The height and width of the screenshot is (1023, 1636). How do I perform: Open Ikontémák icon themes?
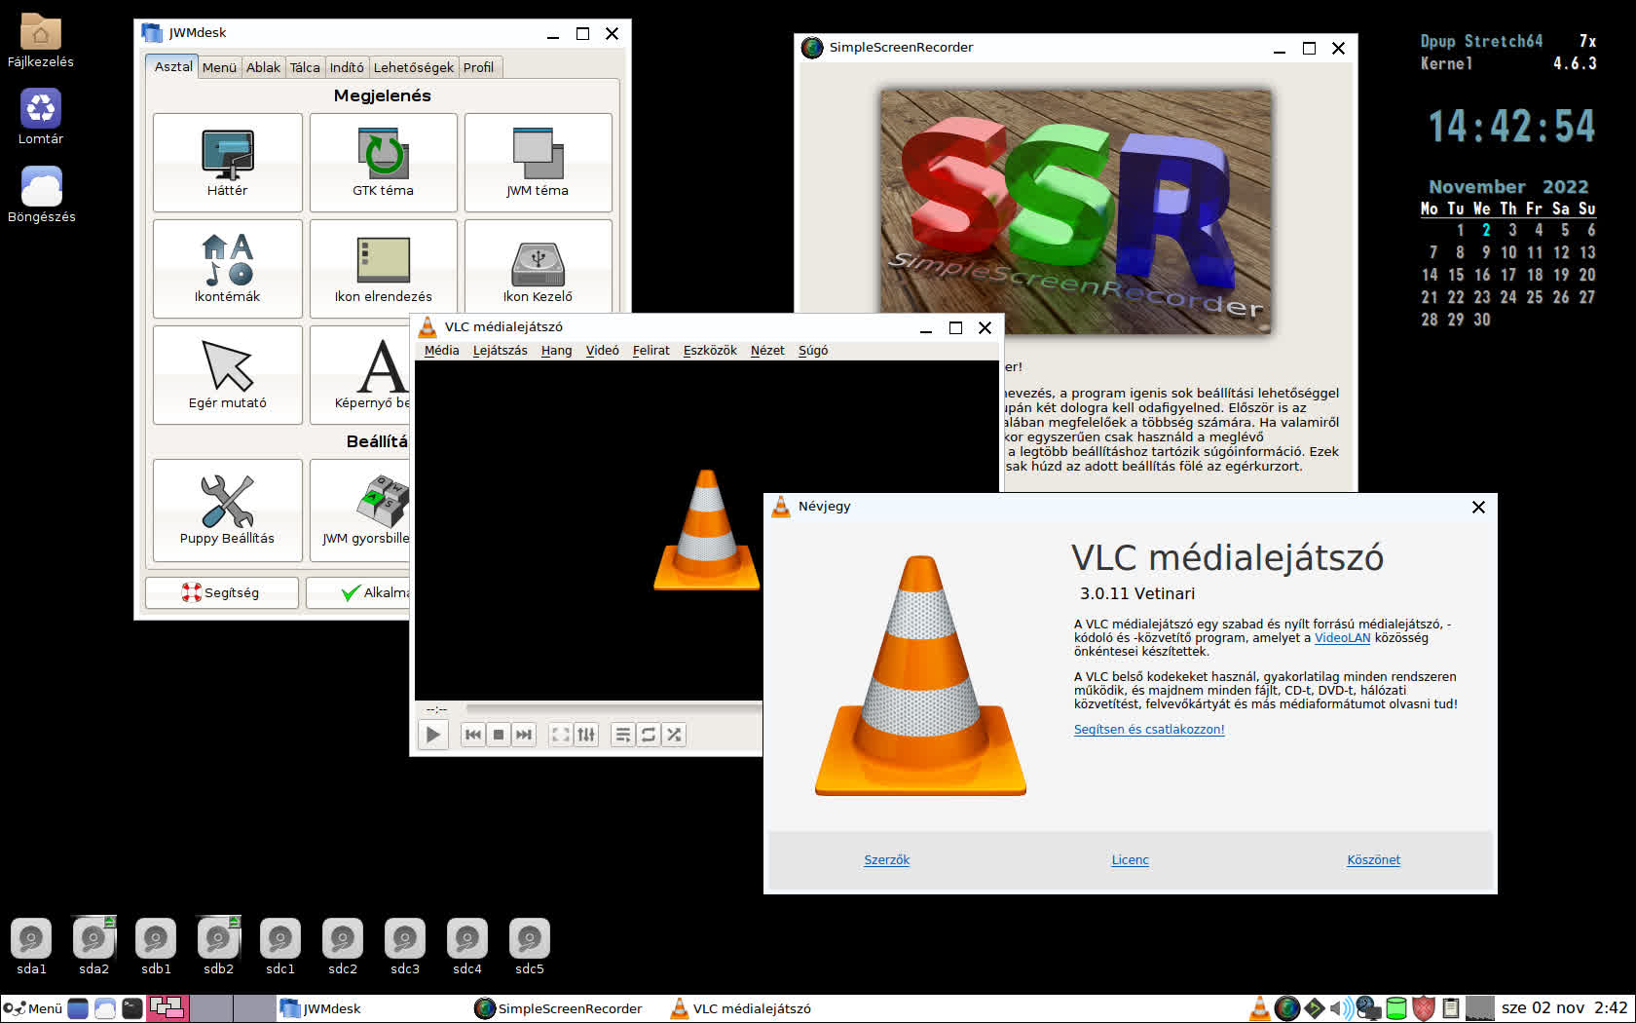(x=227, y=268)
